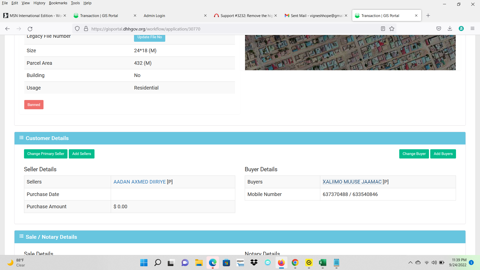Open seller AADAN AXMED DIIRIYE link
The width and height of the screenshot is (480, 270).
pyautogui.click(x=139, y=182)
